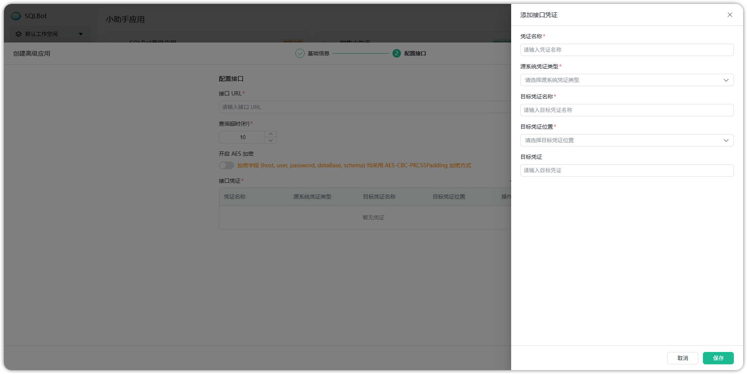The width and height of the screenshot is (747, 374).
Task: Click the SQLBot logo icon
Action: [15, 16]
